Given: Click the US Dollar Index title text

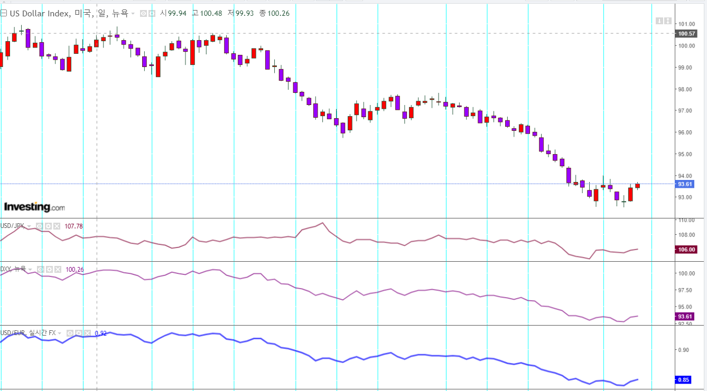Looking at the screenshot, I should (69, 14).
